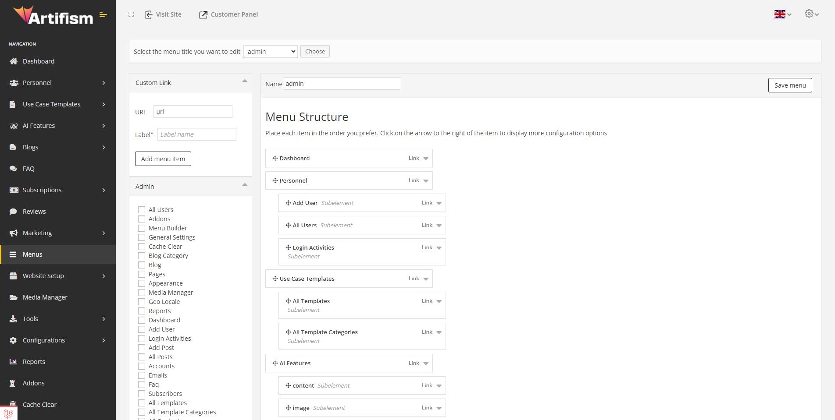
Task: Expand options for the Dashboard menu item
Action: [425, 158]
